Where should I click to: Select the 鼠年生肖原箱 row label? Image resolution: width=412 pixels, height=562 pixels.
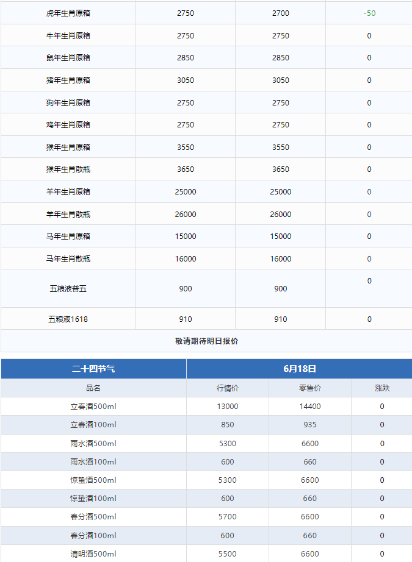(x=68, y=58)
